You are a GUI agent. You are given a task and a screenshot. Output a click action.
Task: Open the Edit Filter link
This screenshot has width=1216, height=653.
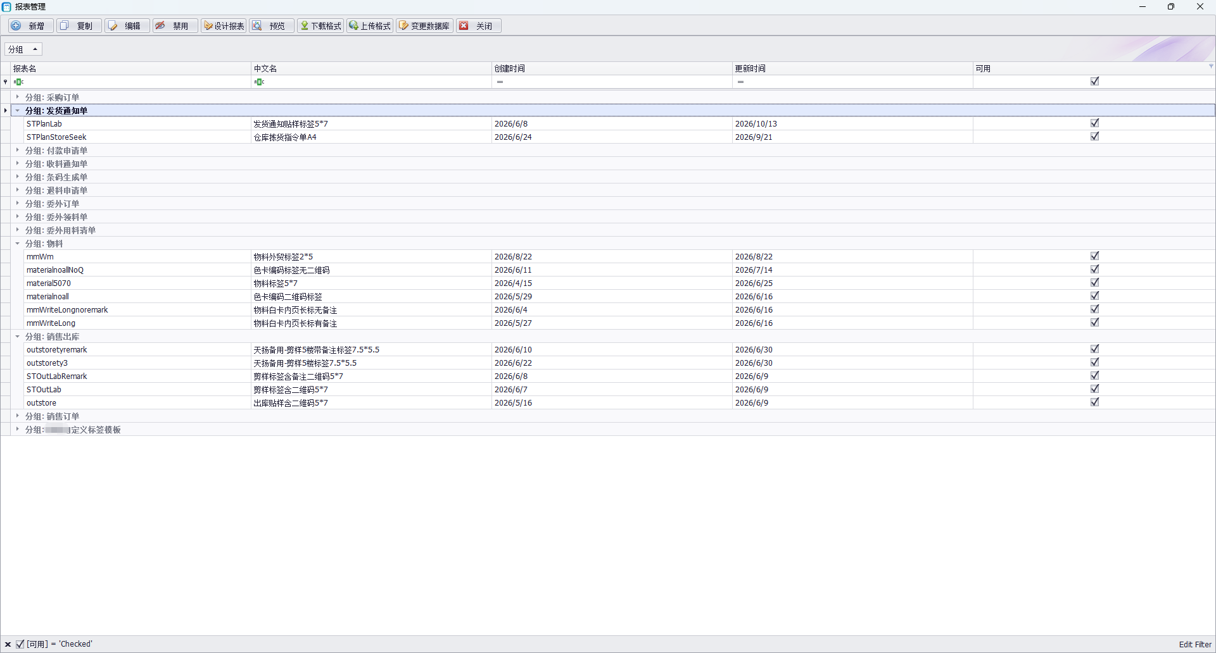pyautogui.click(x=1195, y=645)
